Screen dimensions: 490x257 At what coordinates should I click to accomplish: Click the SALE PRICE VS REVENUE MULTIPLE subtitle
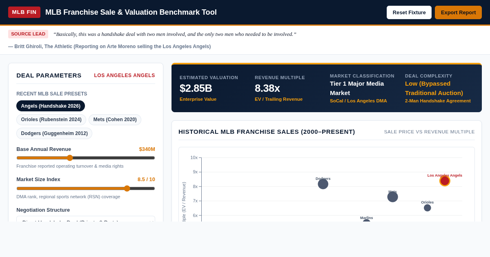tap(430, 132)
